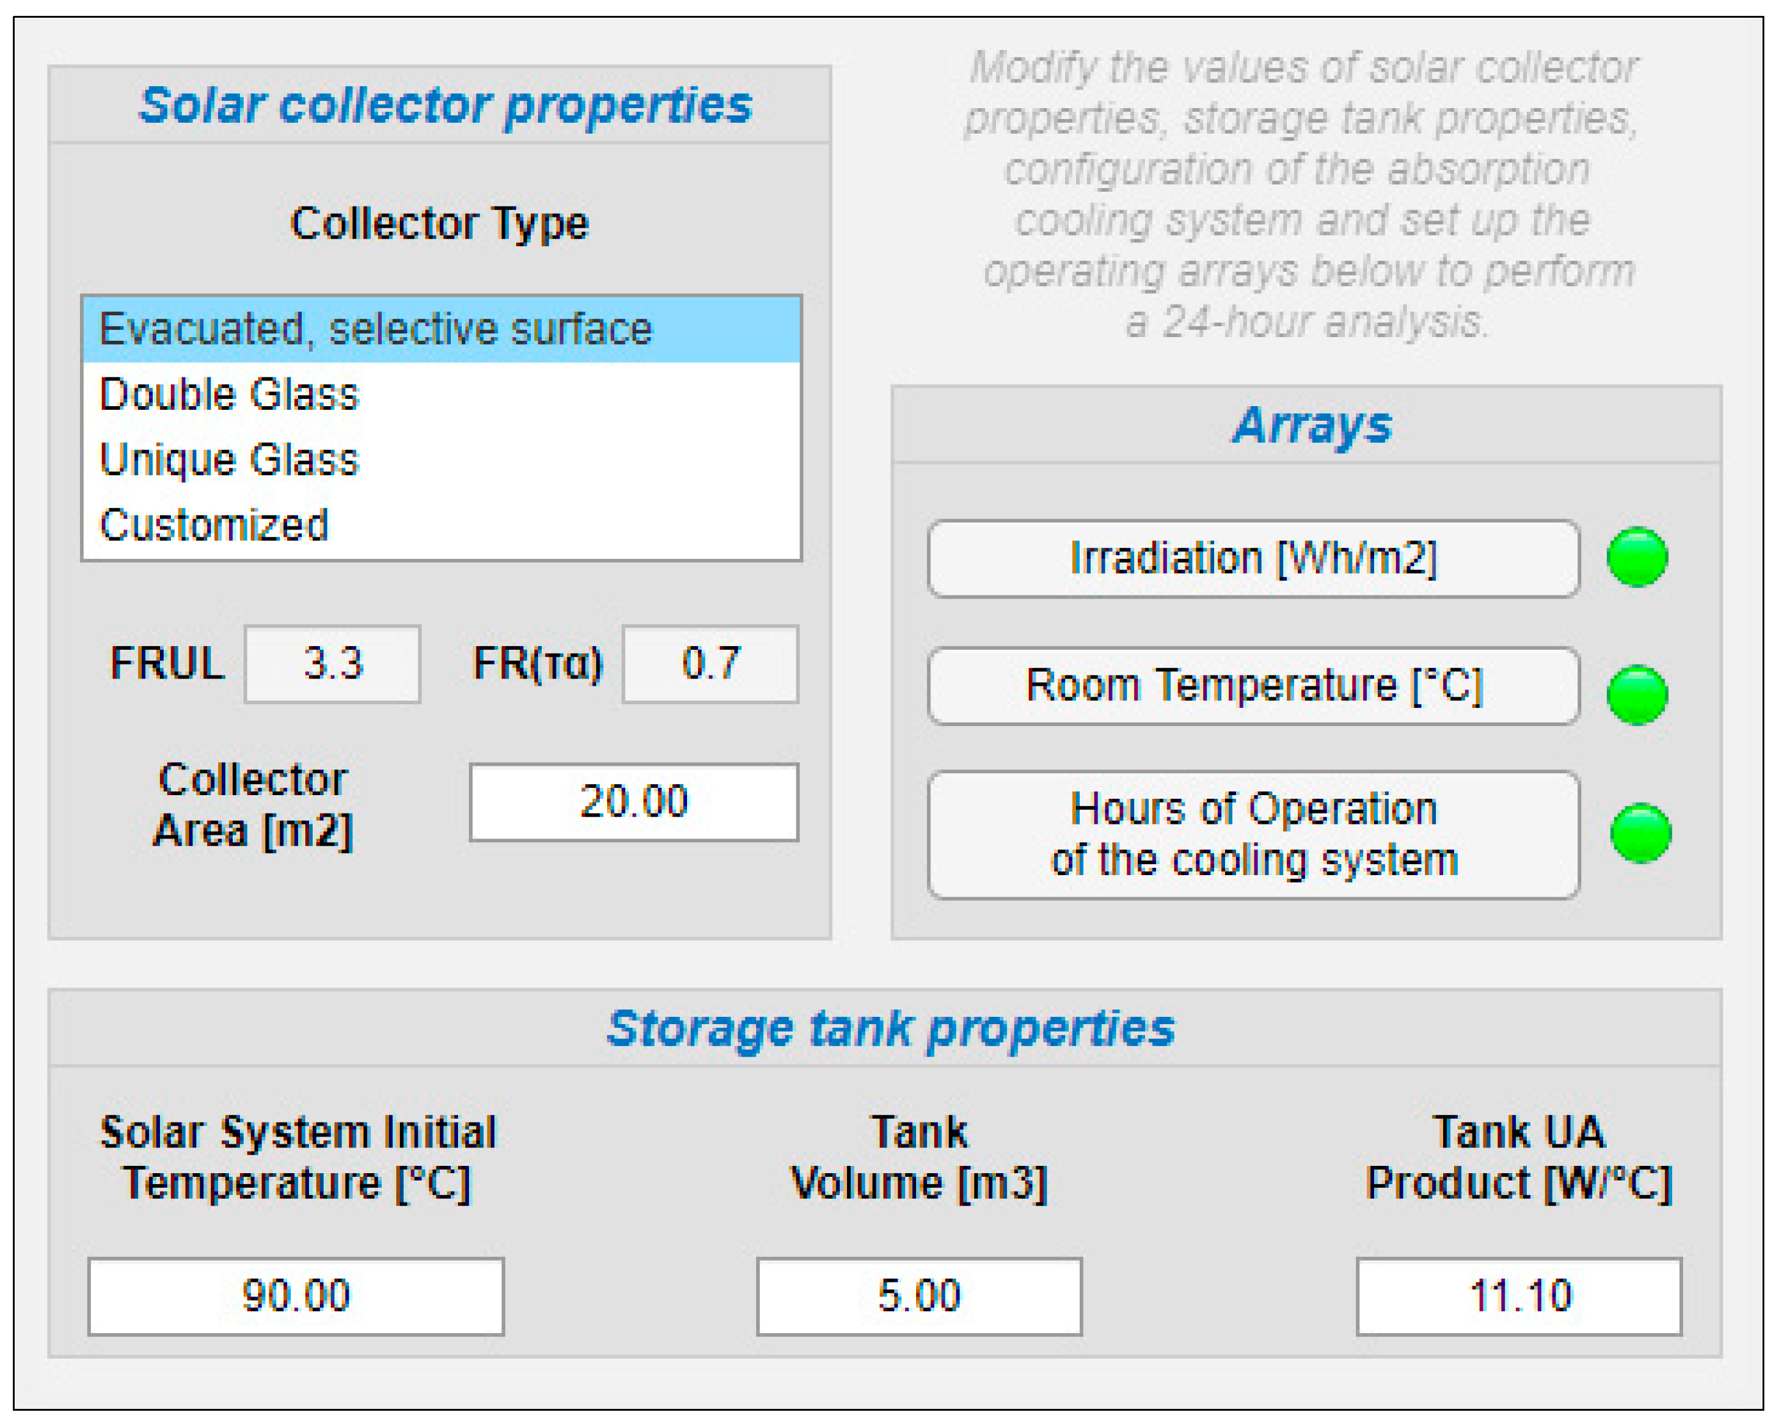The width and height of the screenshot is (1779, 1426).
Task: Select the Tank Volume input box
Action: click(919, 1295)
